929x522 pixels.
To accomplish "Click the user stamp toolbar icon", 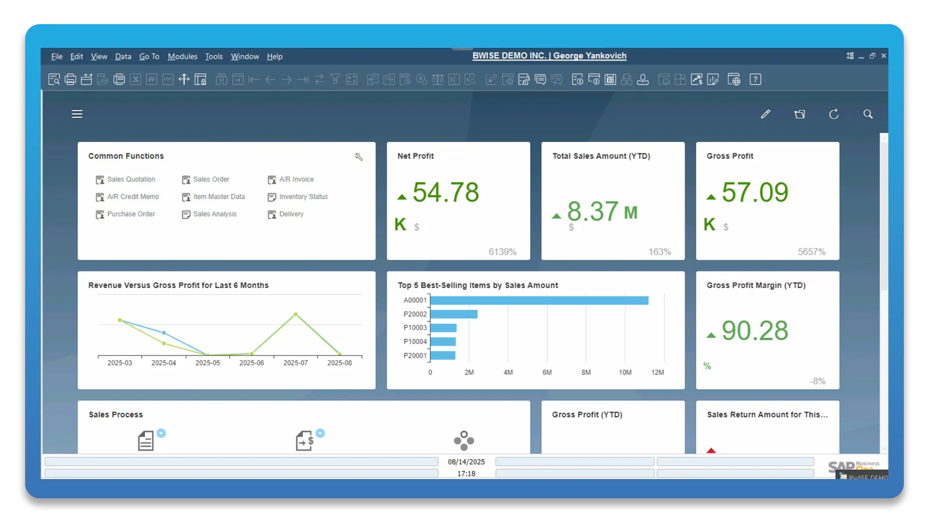I will 643,80.
